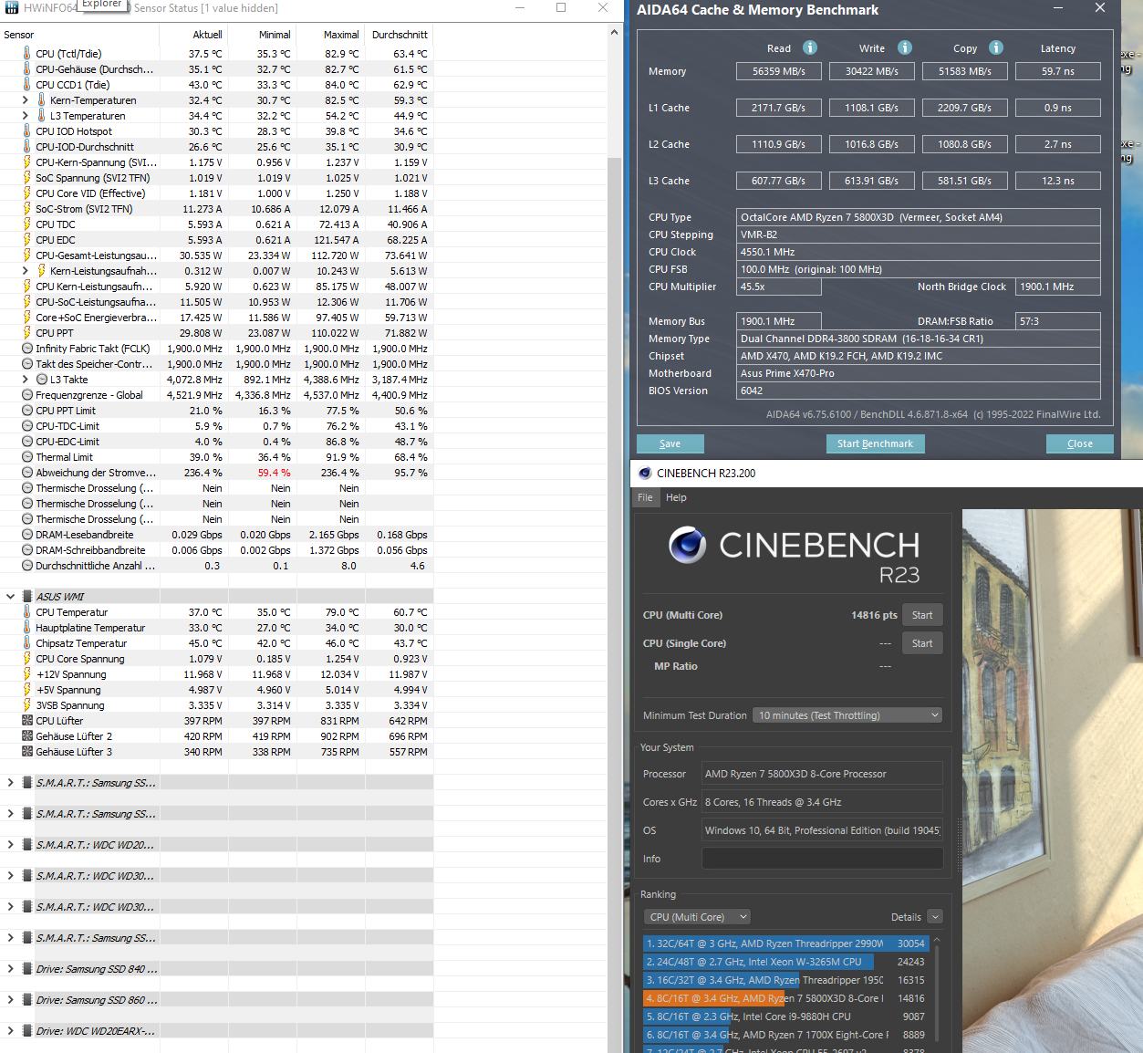Click lightning icon beside +12V Spannung
The height and width of the screenshot is (1053, 1143).
[x=27, y=674]
